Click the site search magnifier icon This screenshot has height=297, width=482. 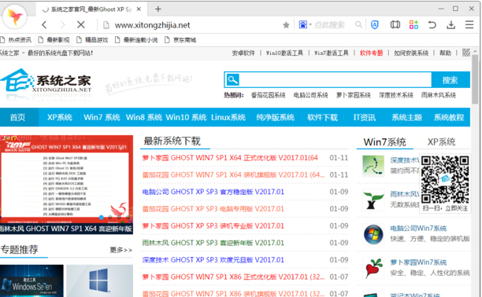pyautogui.click(x=232, y=80)
